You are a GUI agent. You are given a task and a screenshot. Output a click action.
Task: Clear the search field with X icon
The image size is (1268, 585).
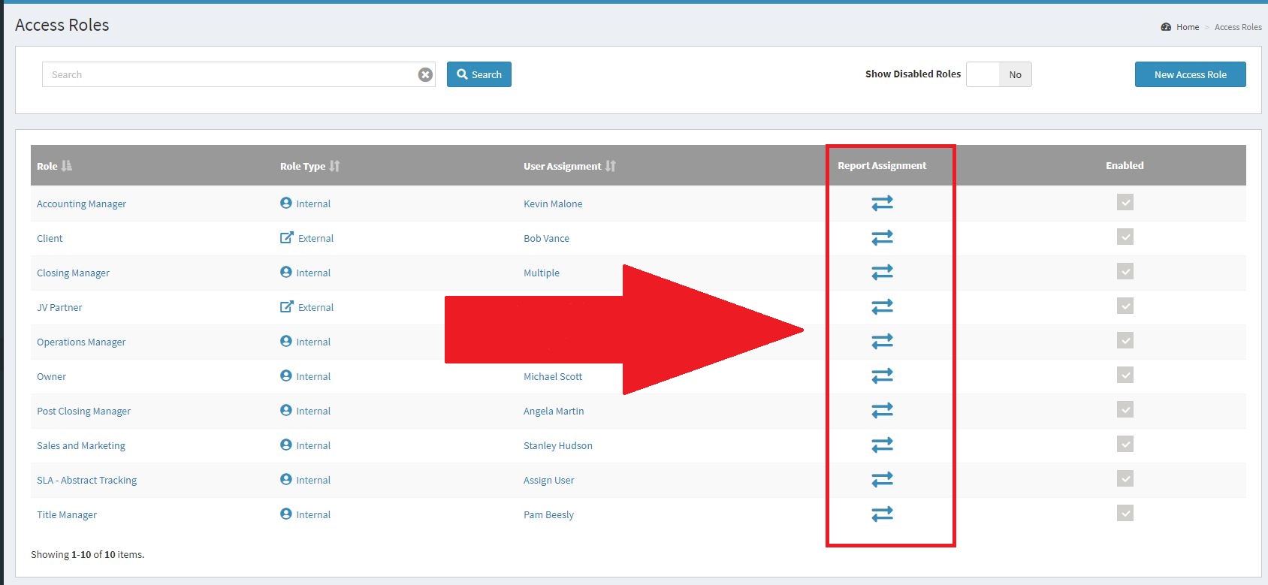pyautogui.click(x=425, y=75)
